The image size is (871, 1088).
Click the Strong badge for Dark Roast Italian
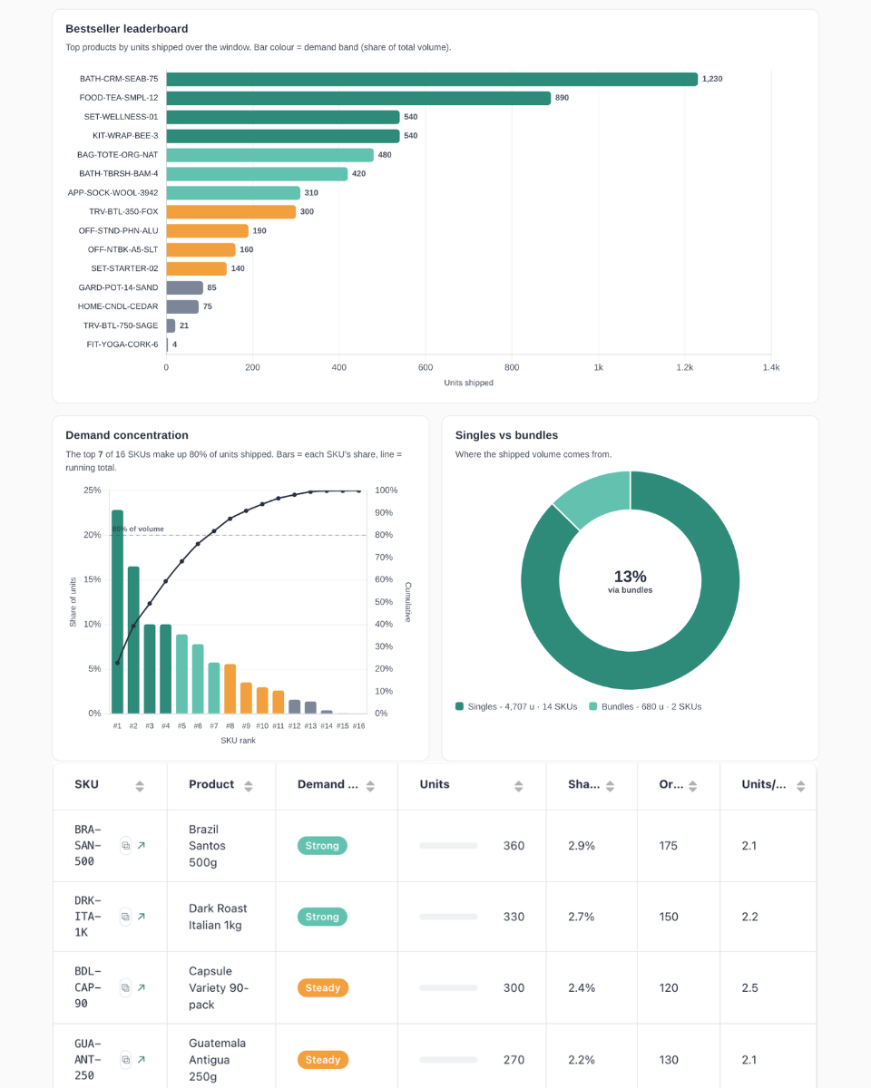(322, 917)
